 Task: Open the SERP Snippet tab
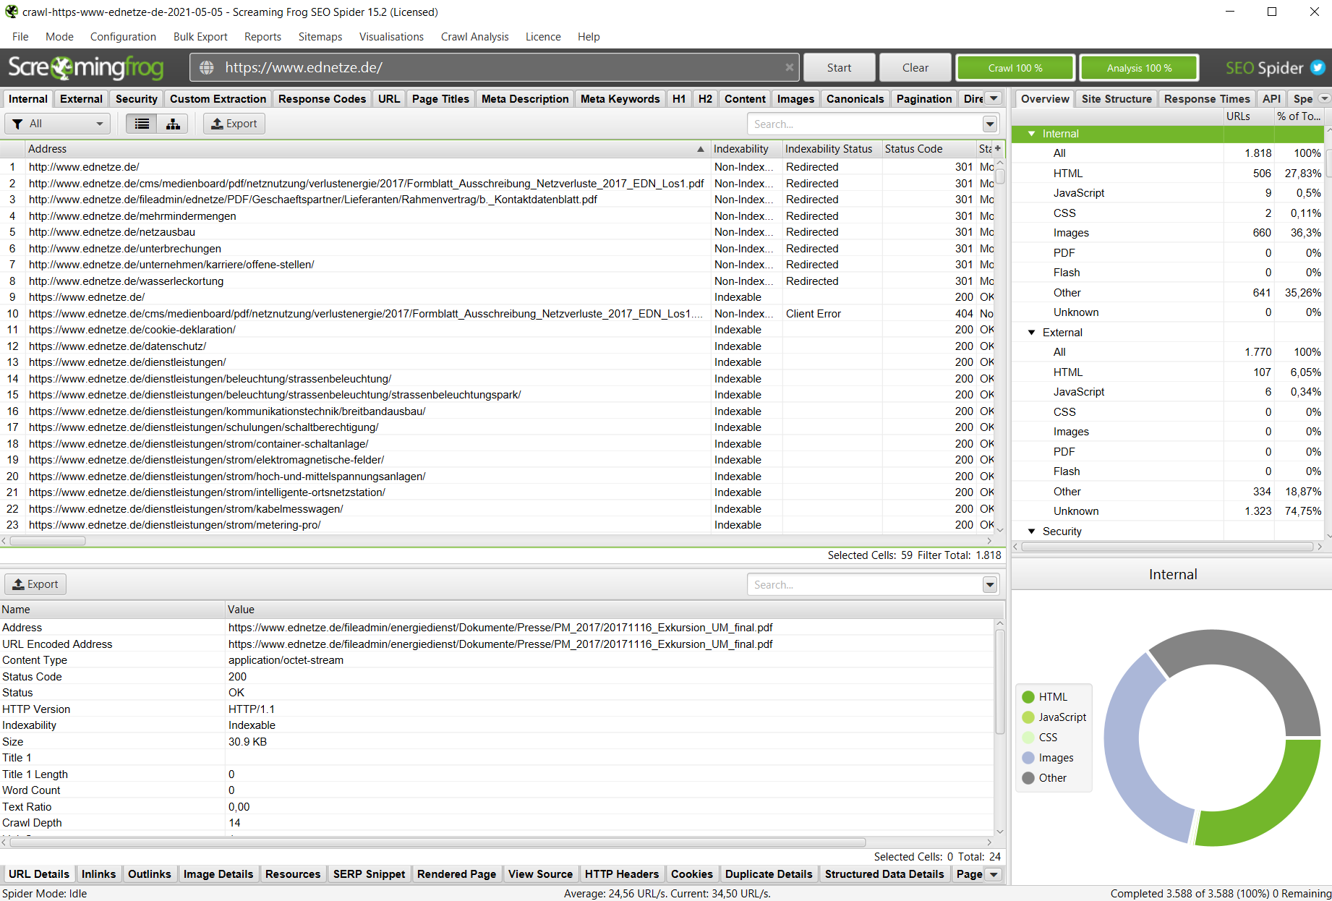[x=369, y=874]
